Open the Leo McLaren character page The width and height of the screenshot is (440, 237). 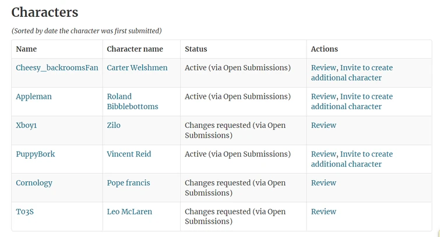(129, 212)
